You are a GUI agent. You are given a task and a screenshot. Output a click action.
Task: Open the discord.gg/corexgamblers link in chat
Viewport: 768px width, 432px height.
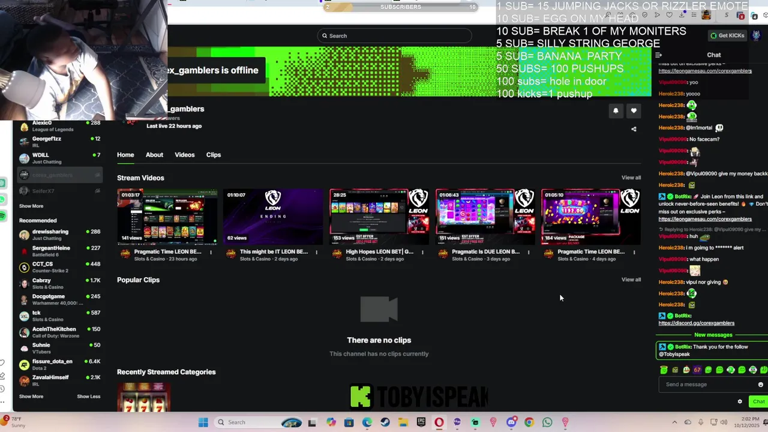click(x=696, y=323)
